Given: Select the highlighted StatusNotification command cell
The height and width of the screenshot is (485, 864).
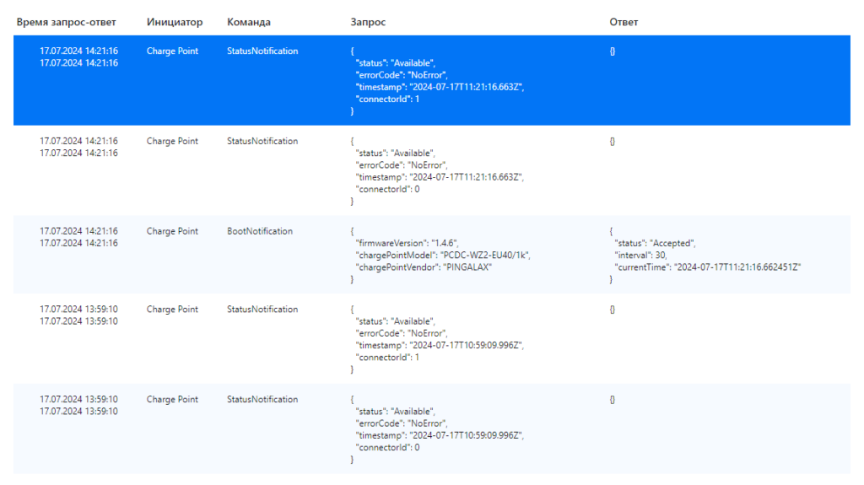Looking at the screenshot, I should [x=262, y=51].
